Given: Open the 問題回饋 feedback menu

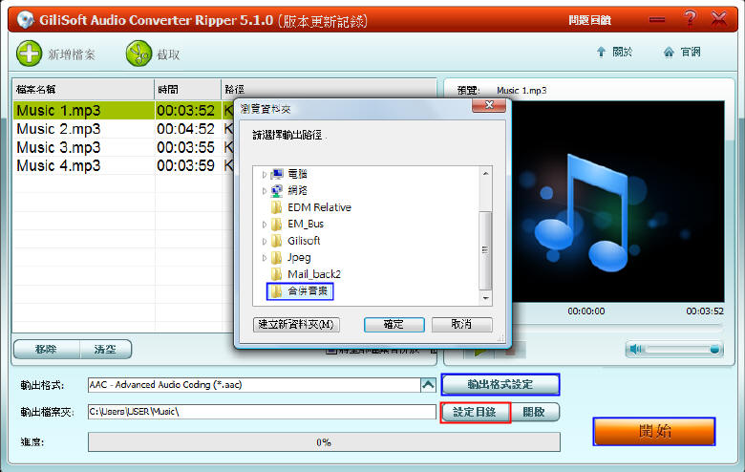Looking at the screenshot, I should click(589, 20).
